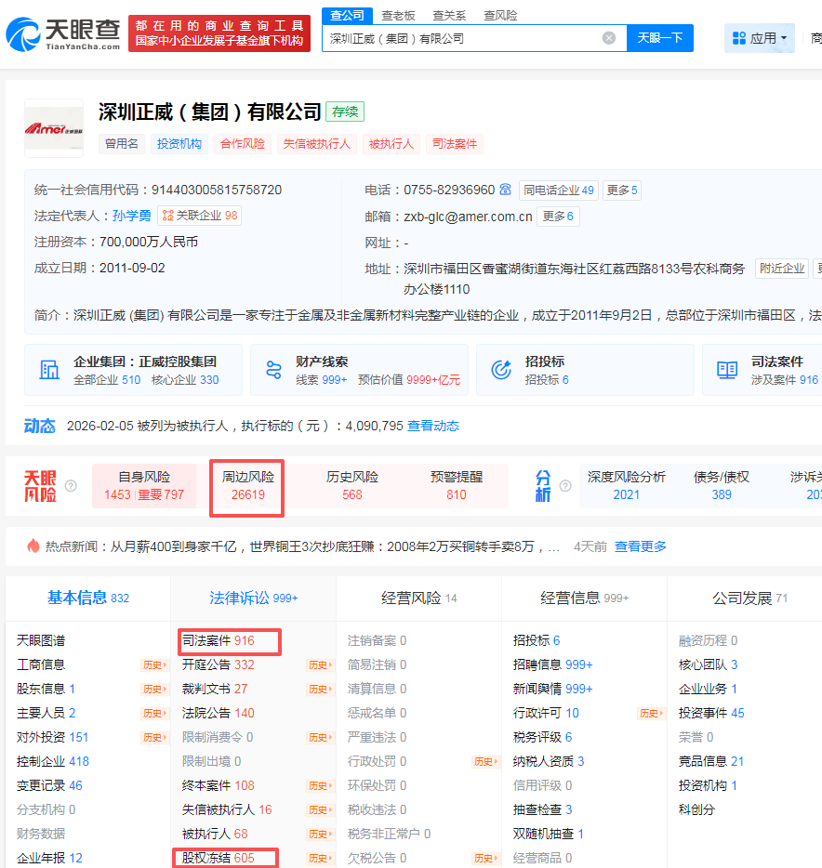Click legal representative 孙学勇 link
The width and height of the screenshot is (822, 868).
[x=131, y=216]
